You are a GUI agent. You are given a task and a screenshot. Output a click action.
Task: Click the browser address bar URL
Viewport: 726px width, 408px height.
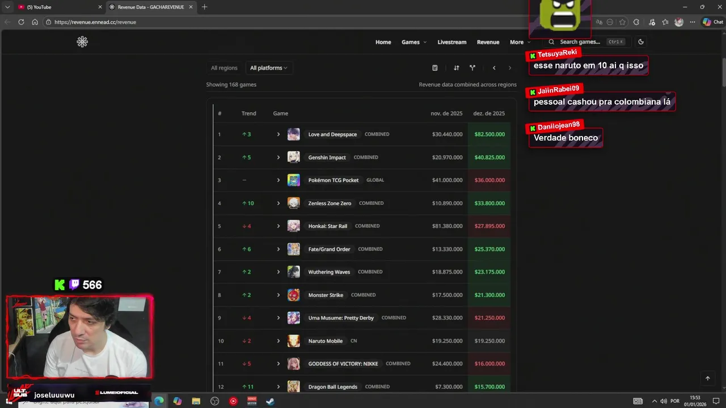95,22
